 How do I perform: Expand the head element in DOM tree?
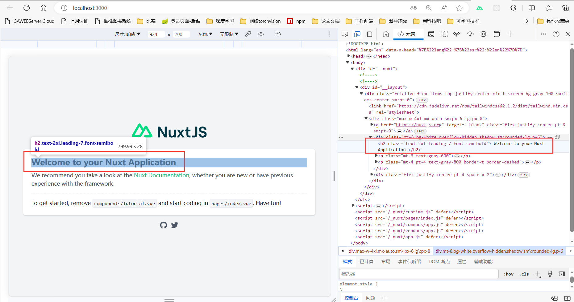pos(348,56)
